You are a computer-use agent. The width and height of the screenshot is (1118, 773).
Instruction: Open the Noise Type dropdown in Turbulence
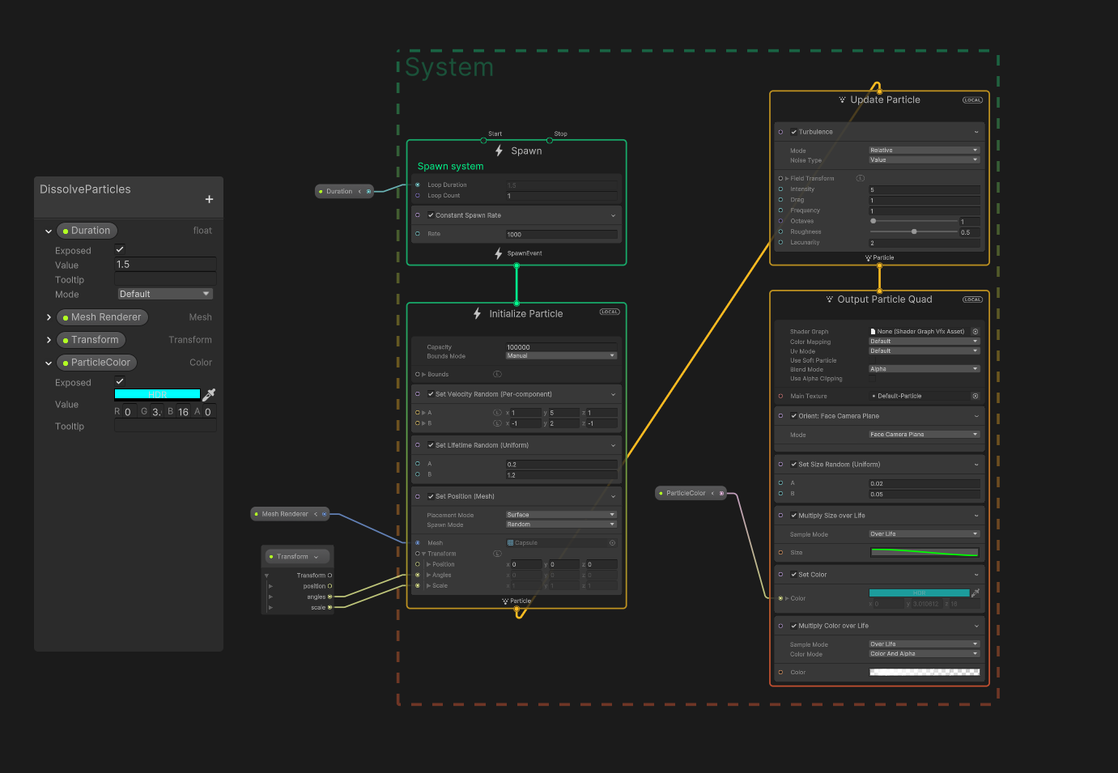[x=925, y=159]
